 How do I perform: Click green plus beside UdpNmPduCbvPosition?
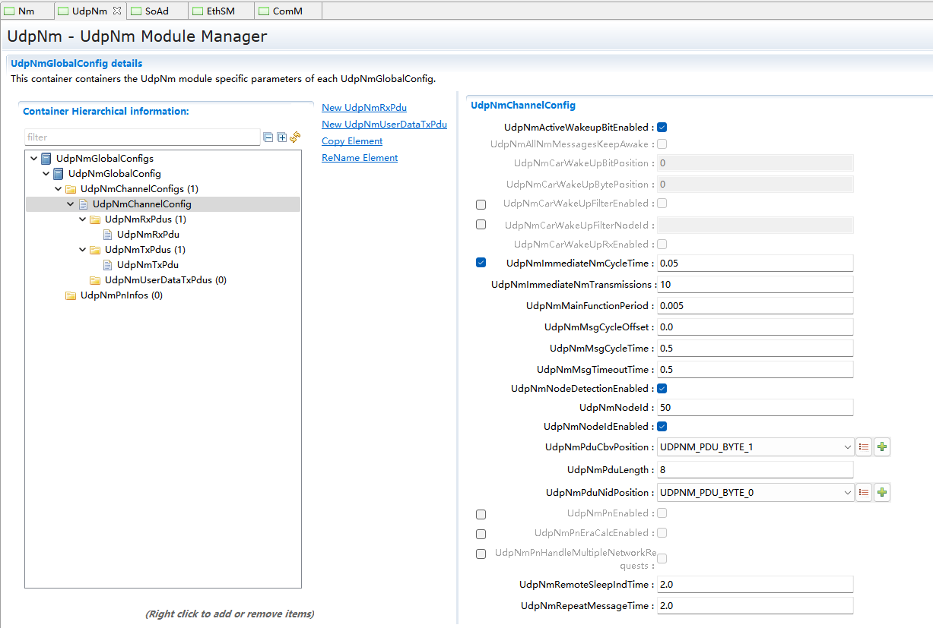(881, 447)
